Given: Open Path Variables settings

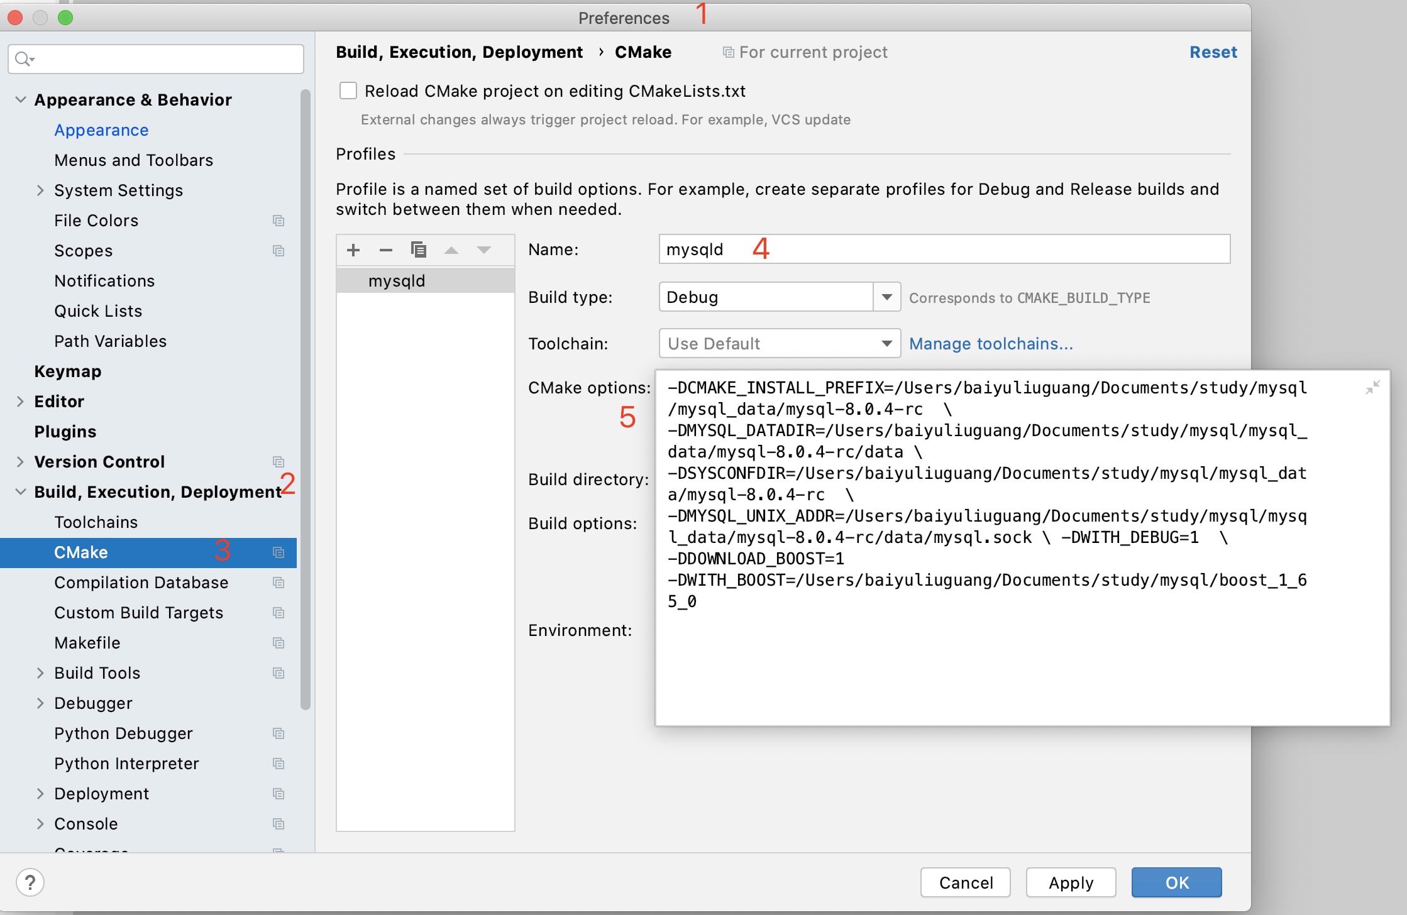Looking at the screenshot, I should [x=111, y=341].
